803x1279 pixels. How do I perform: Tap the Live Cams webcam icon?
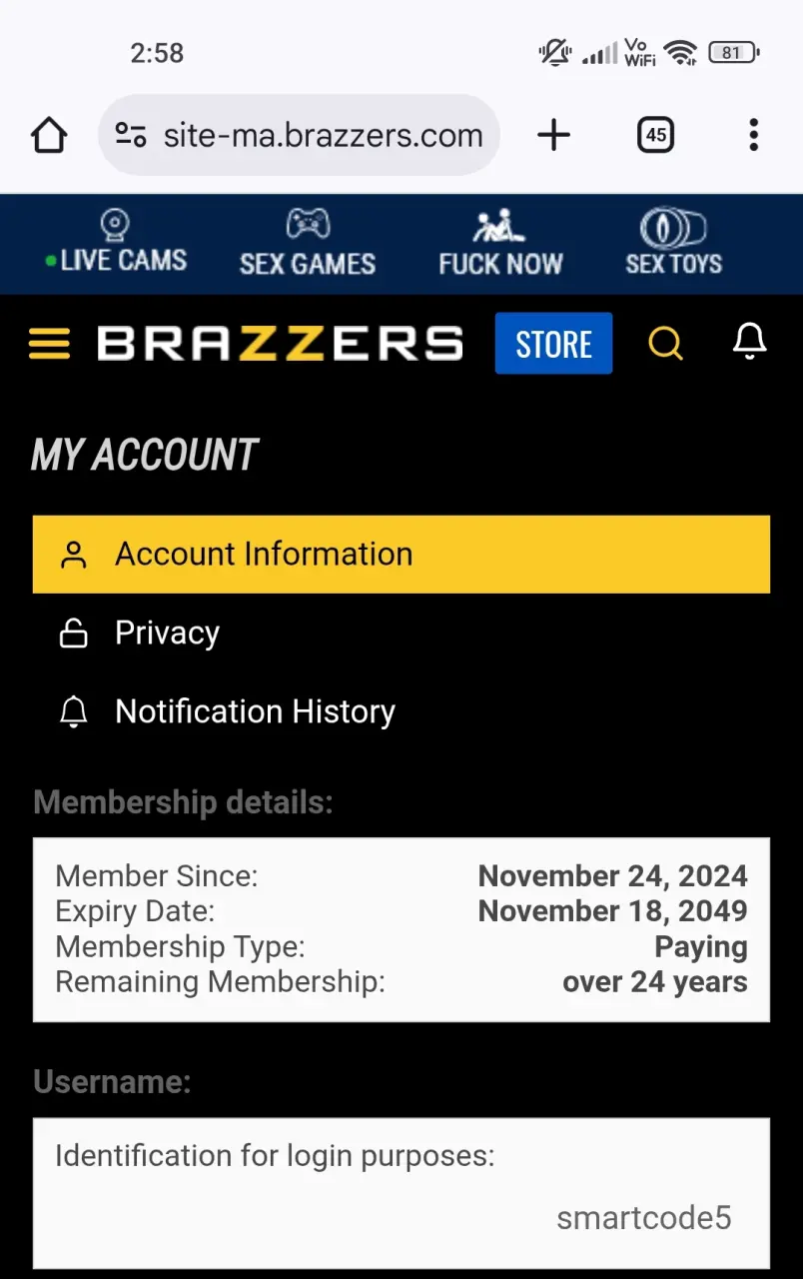(x=116, y=224)
